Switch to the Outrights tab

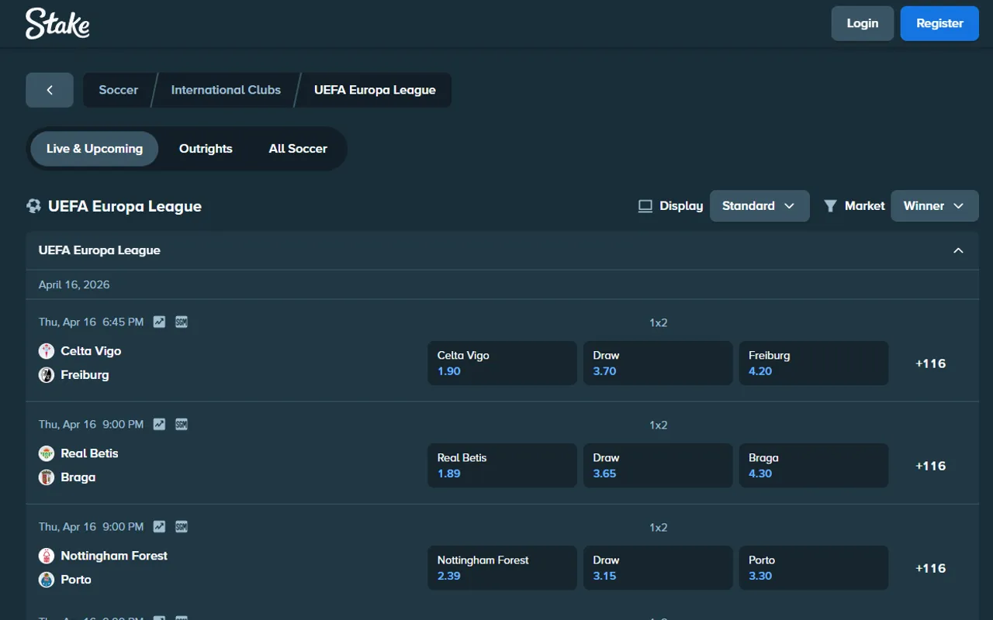[206, 148]
